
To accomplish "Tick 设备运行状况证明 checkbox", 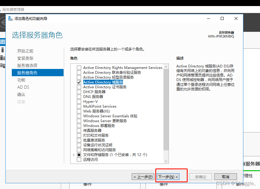I will point(79,145).
